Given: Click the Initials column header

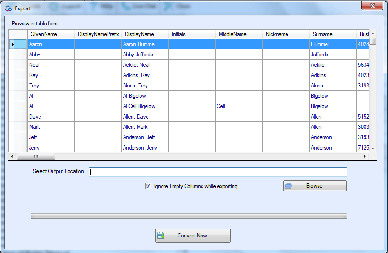Looking at the screenshot, I should tap(192, 34).
